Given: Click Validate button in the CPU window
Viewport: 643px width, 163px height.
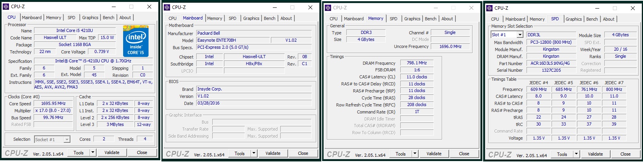Looking at the screenshot, I should (112, 152).
